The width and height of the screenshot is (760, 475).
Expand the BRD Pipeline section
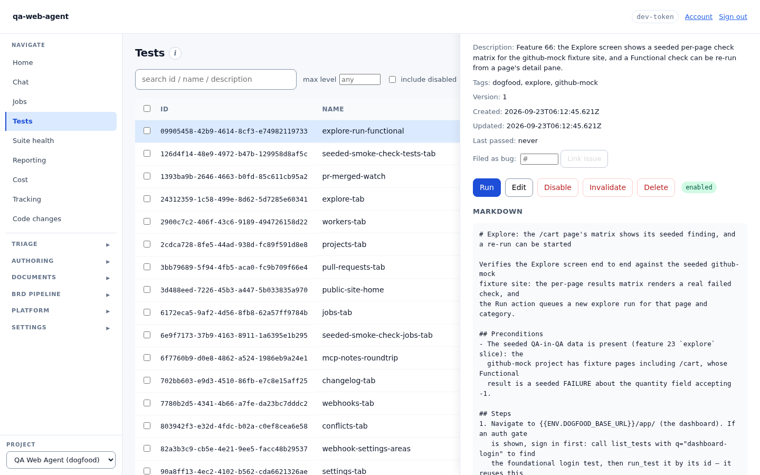click(61, 294)
